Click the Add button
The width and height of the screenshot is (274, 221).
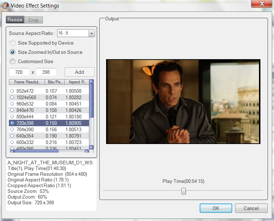79,72
